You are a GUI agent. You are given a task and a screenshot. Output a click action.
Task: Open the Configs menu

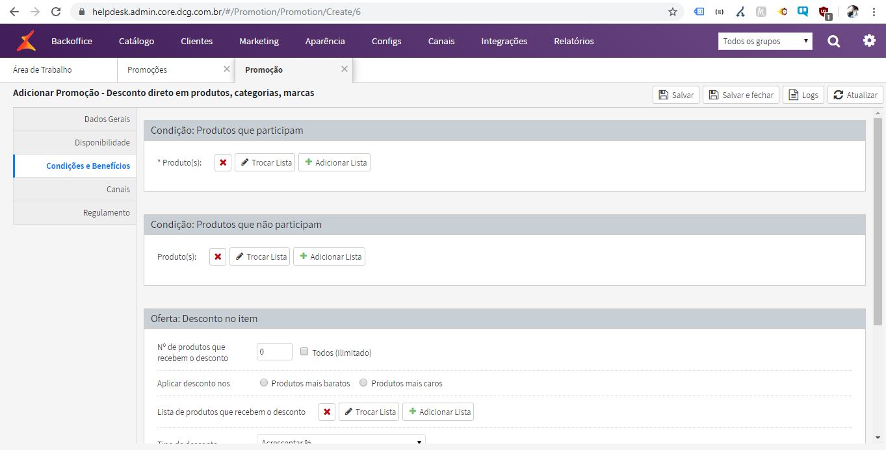click(x=387, y=41)
